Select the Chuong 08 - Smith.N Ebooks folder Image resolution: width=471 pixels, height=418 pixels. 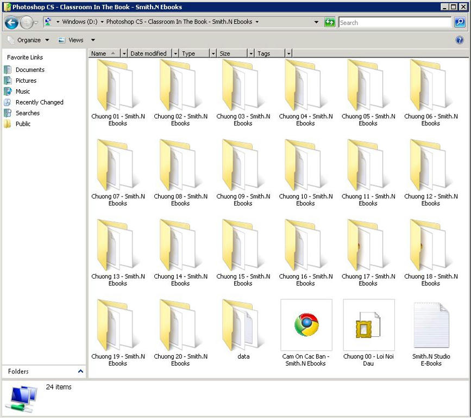pyautogui.click(x=180, y=173)
